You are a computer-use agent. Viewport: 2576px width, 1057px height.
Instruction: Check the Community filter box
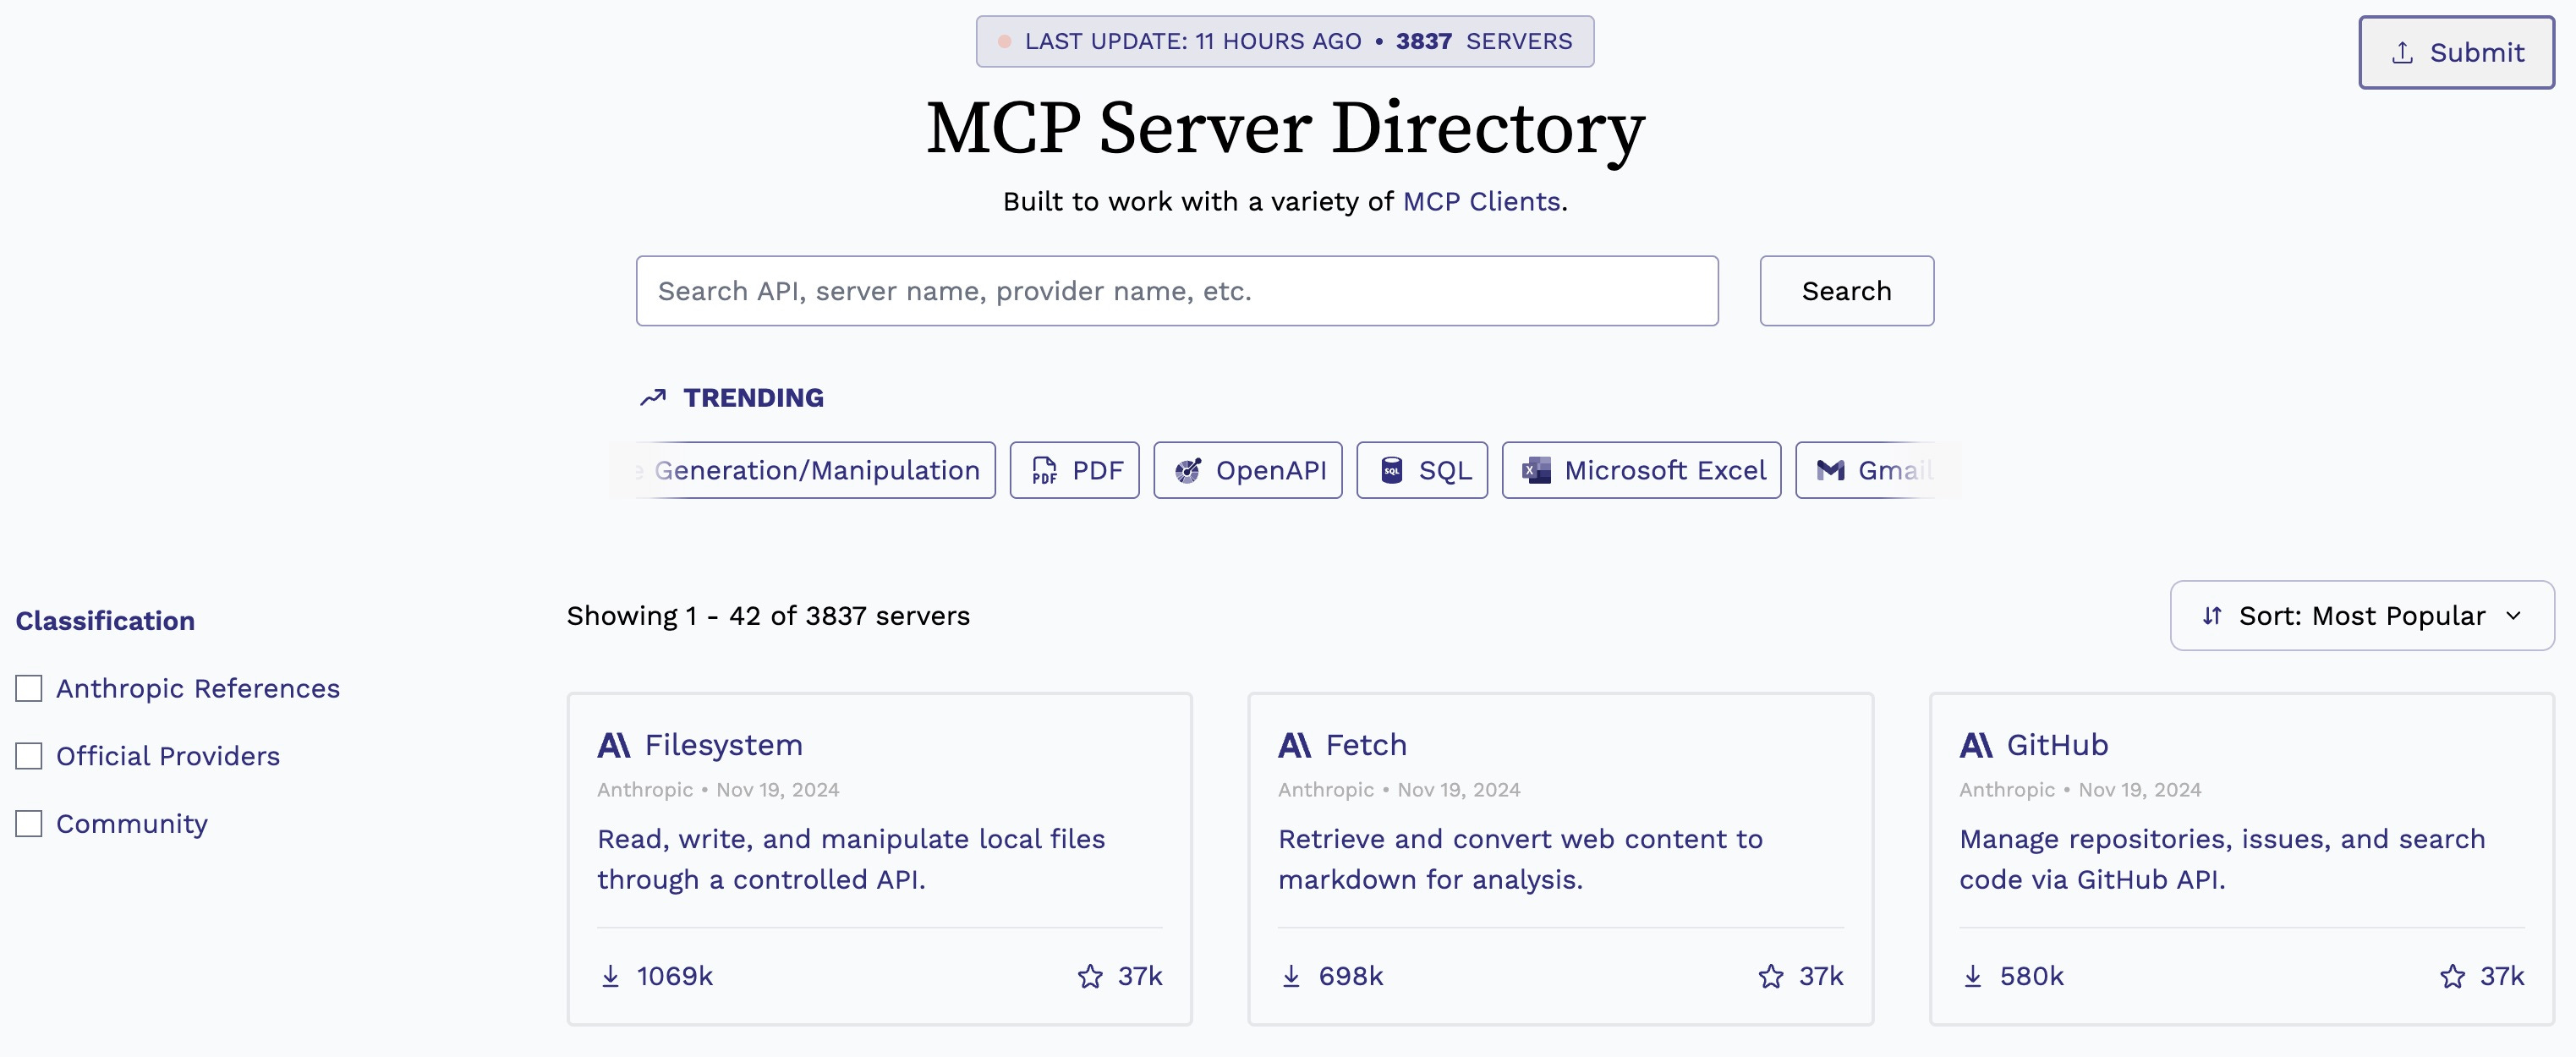pyautogui.click(x=29, y=824)
